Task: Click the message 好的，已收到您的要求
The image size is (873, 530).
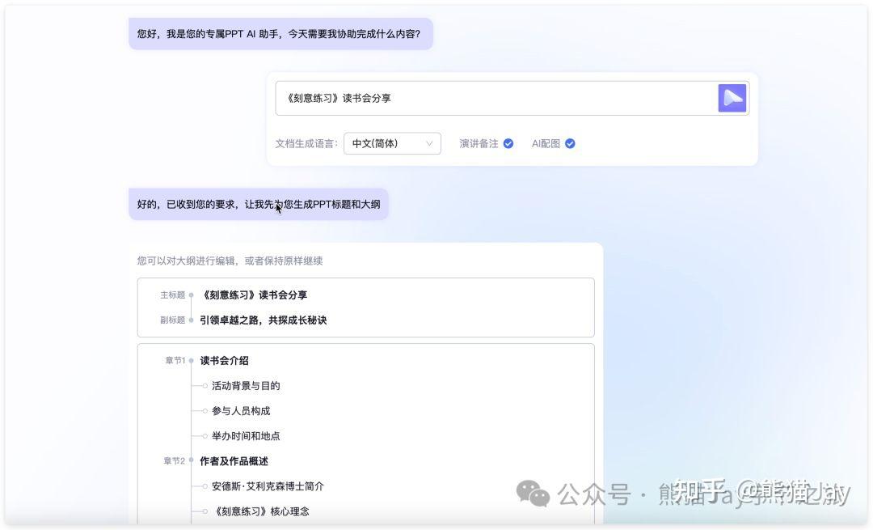Action: [259, 204]
